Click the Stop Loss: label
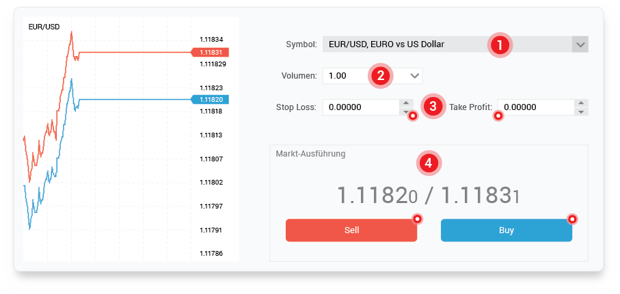The height and width of the screenshot is (294, 620). click(x=296, y=107)
